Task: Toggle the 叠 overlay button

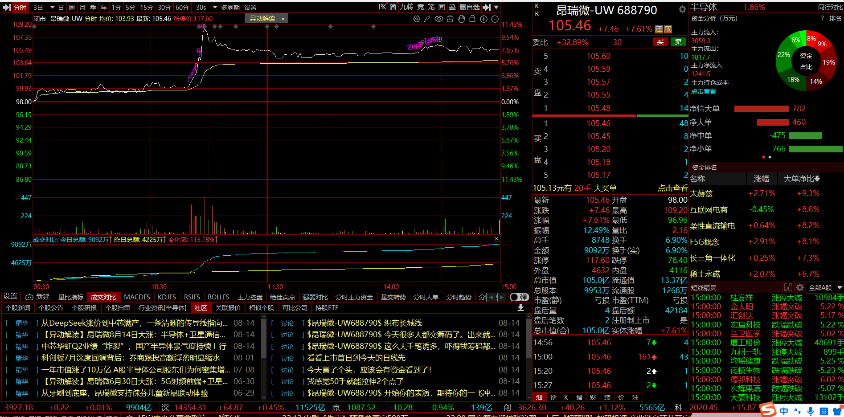Action: coord(452,7)
